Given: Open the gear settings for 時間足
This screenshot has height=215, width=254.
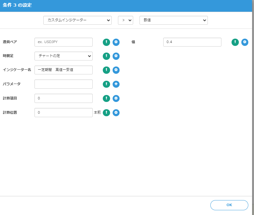Looking at the screenshot, I should pyautogui.click(x=116, y=56).
